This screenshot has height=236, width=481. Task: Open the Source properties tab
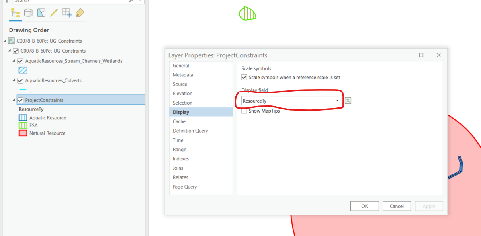(x=201, y=84)
